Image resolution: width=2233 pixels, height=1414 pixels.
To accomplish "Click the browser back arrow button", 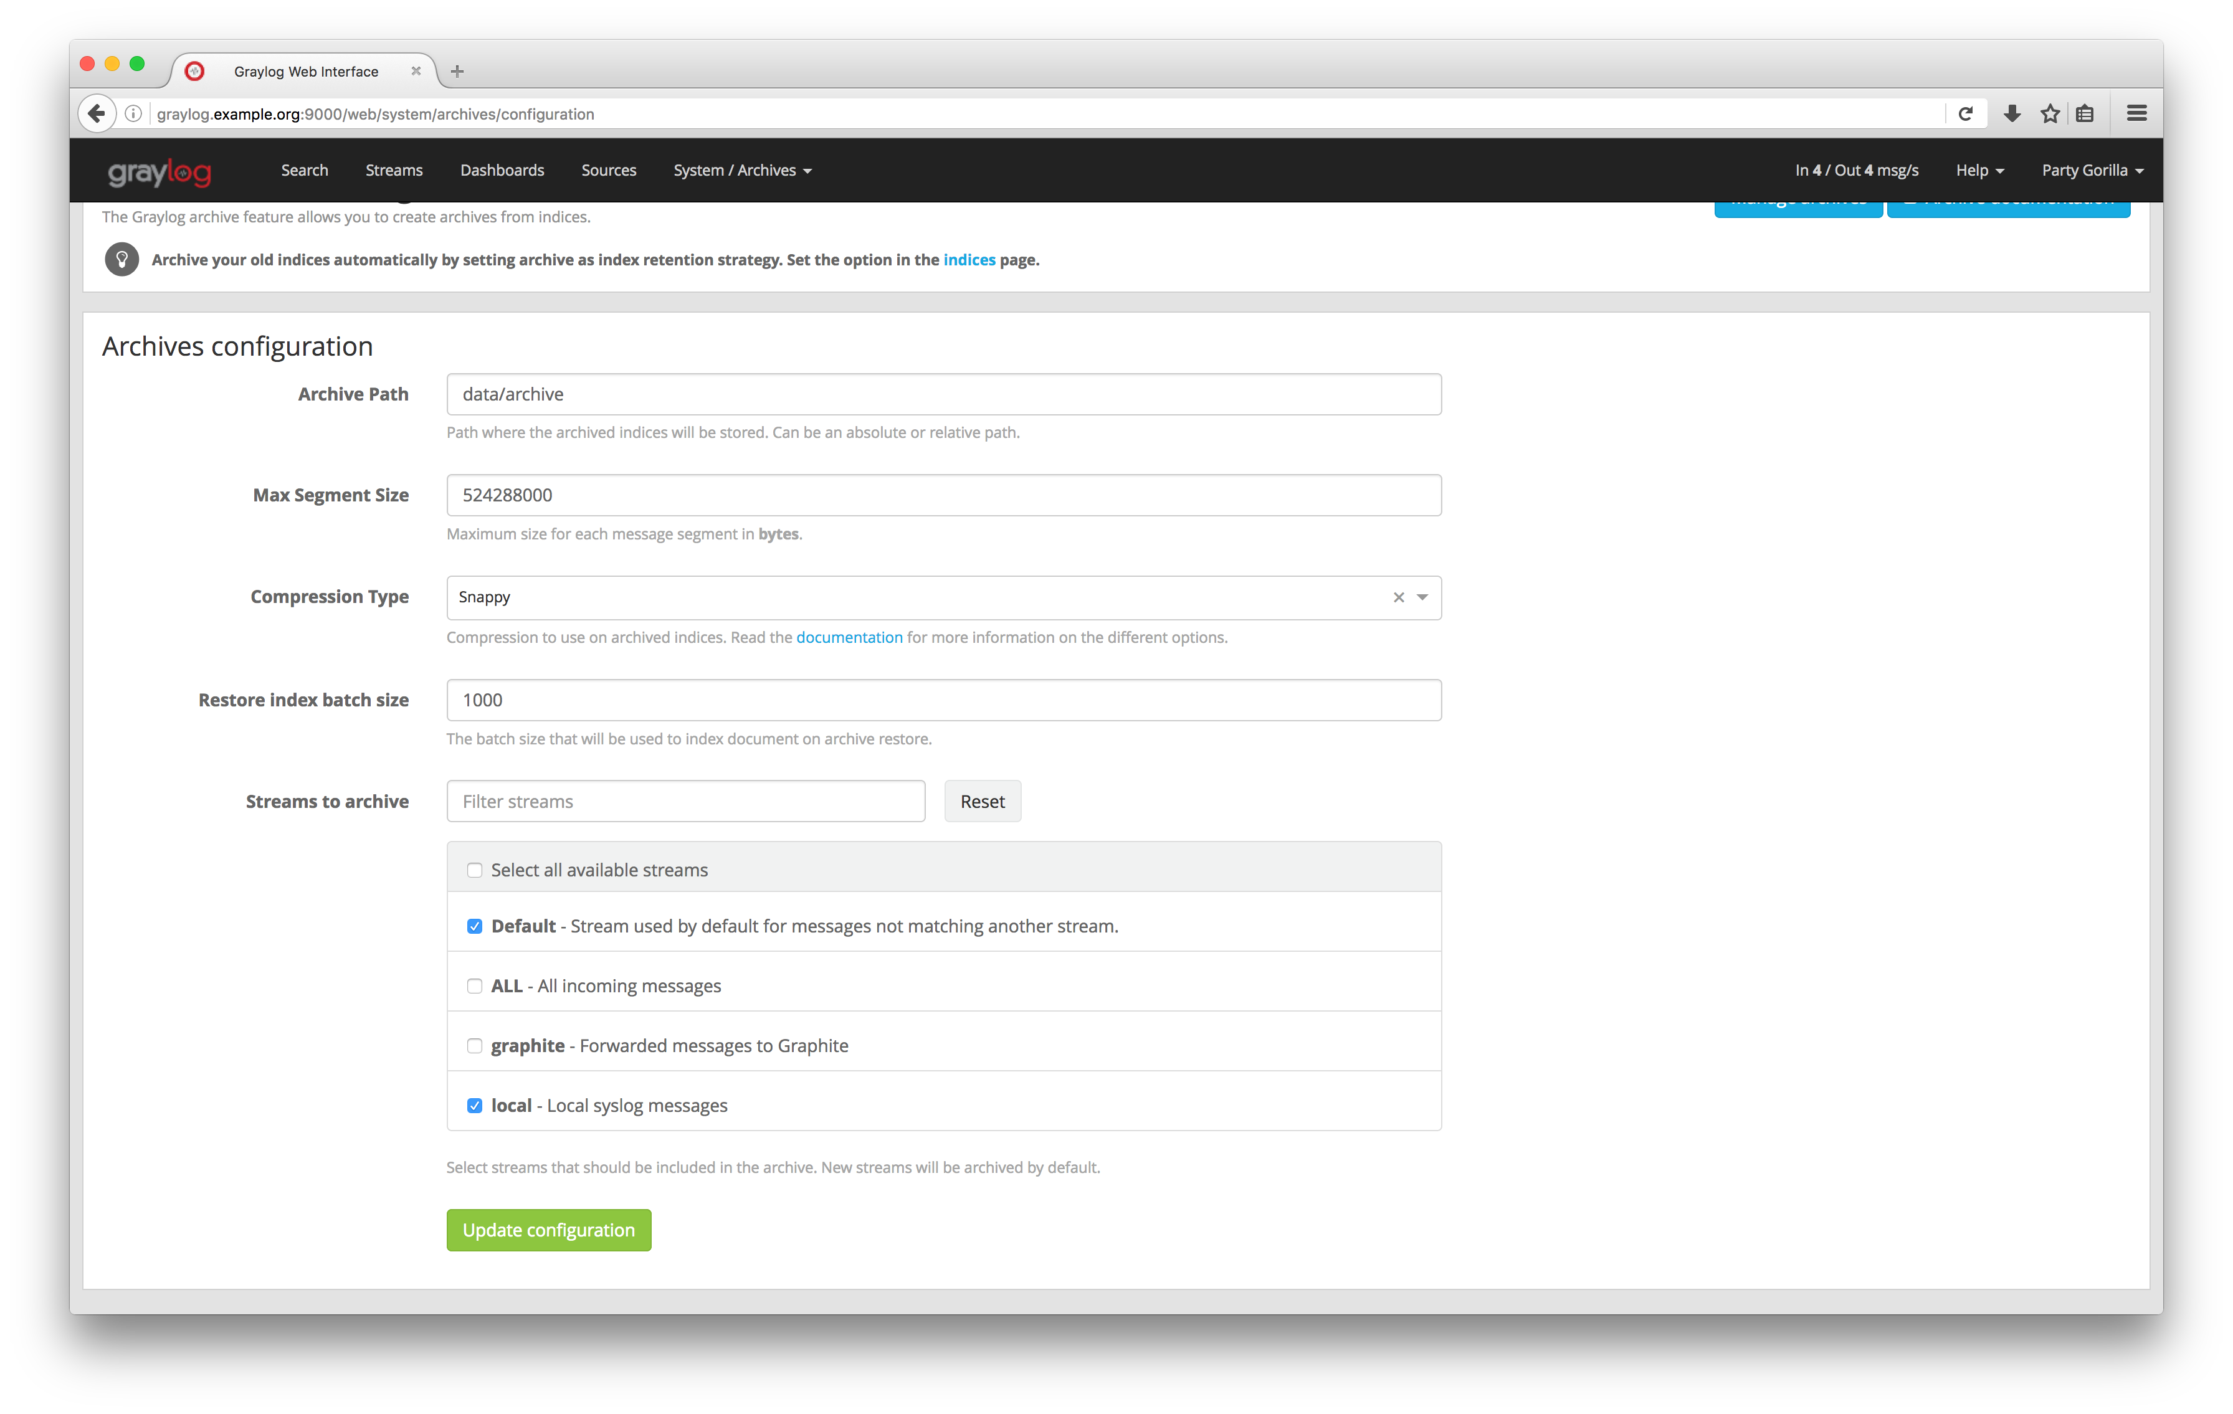I will (97, 114).
